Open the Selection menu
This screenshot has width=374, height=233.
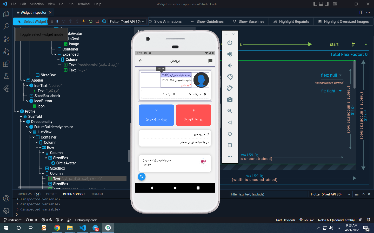[x=37, y=4]
